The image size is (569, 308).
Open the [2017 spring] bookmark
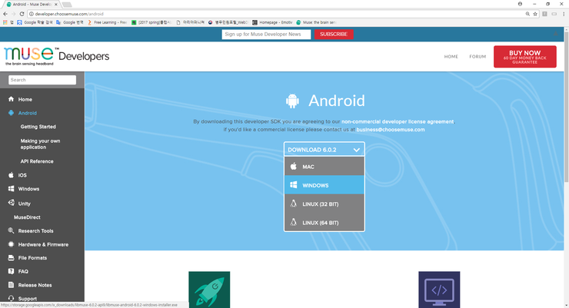[151, 22]
